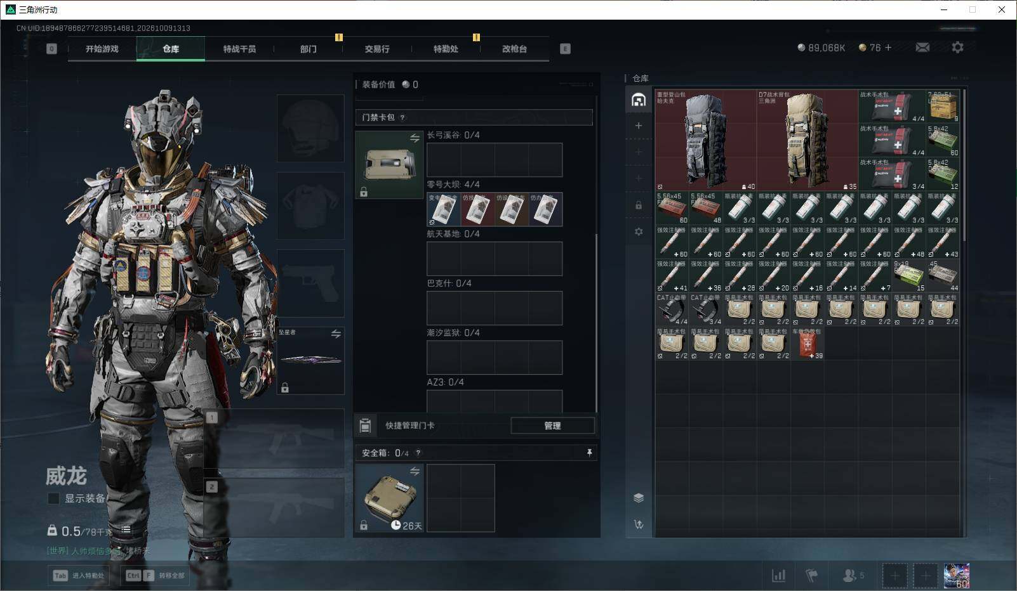
Task: Click the 进入特勤处 Tab shortcut button
Action: tap(79, 575)
